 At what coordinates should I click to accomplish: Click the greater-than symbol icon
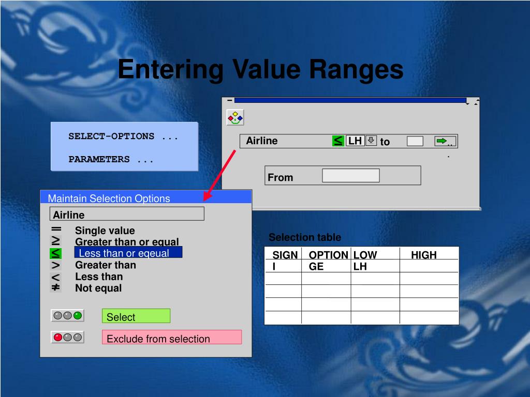tap(56, 265)
